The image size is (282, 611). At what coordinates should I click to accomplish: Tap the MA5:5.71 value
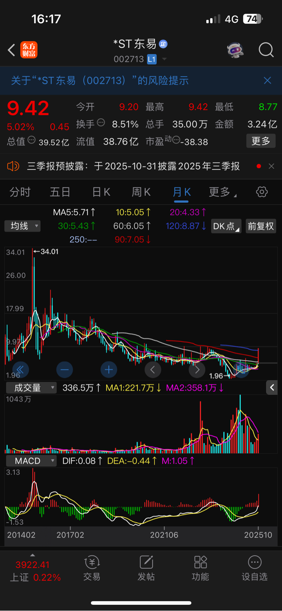point(74,212)
